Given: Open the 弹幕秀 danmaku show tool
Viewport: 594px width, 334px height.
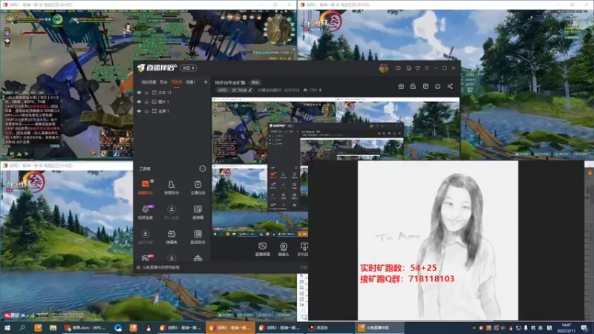Looking at the screenshot, I should (x=172, y=237).
